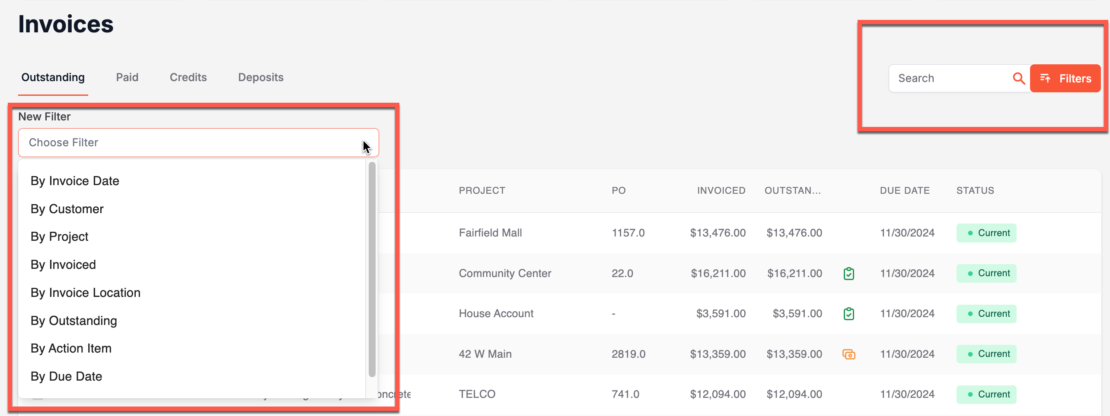The height and width of the screenshot is (416, 1110).
Task: Click the clipboard check icon on House Account row
Action: click(848, 314)
